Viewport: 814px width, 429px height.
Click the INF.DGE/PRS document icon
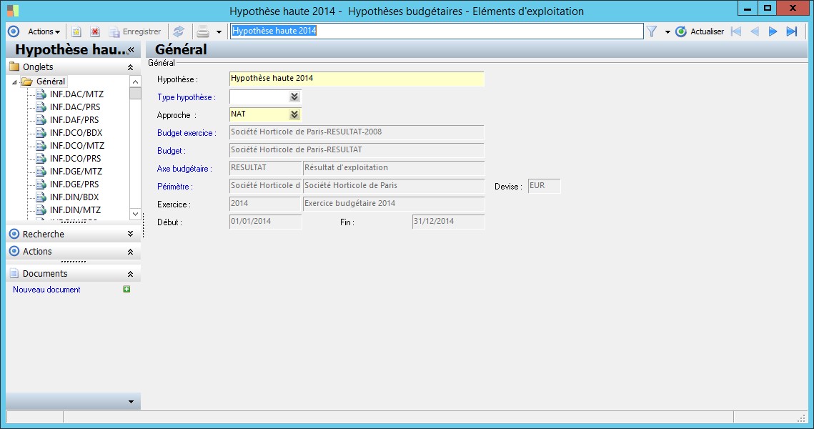[x=41, y=184]
